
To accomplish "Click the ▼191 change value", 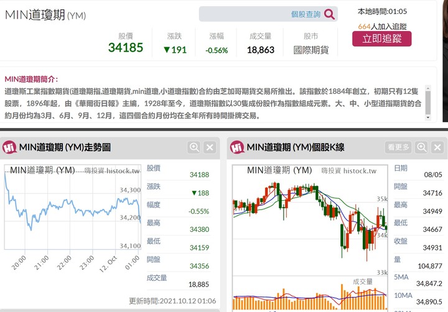I will (175, 50).
